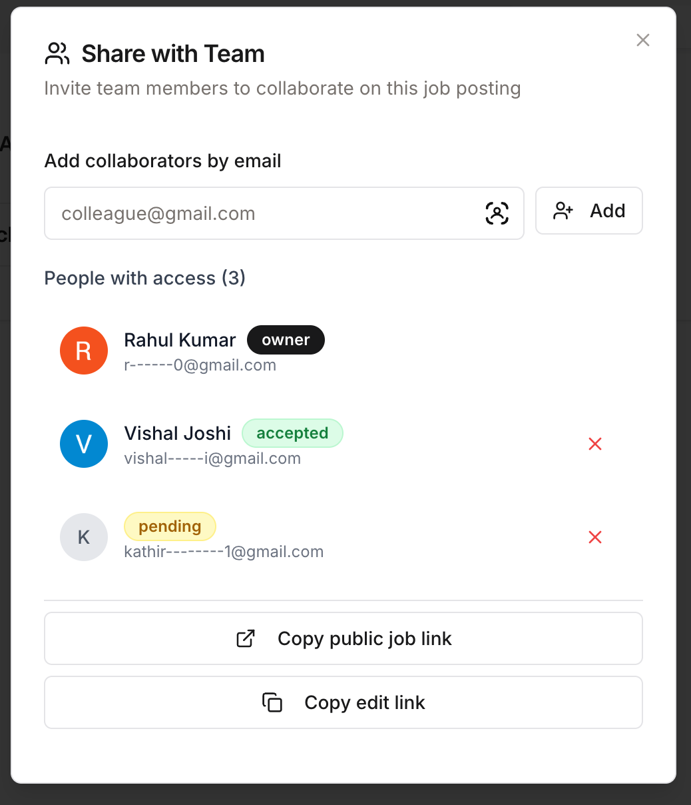This screenshot has height=805, width=691.
Task: Remove pending kathir collaborator using red X
Action: coord(595,537)
